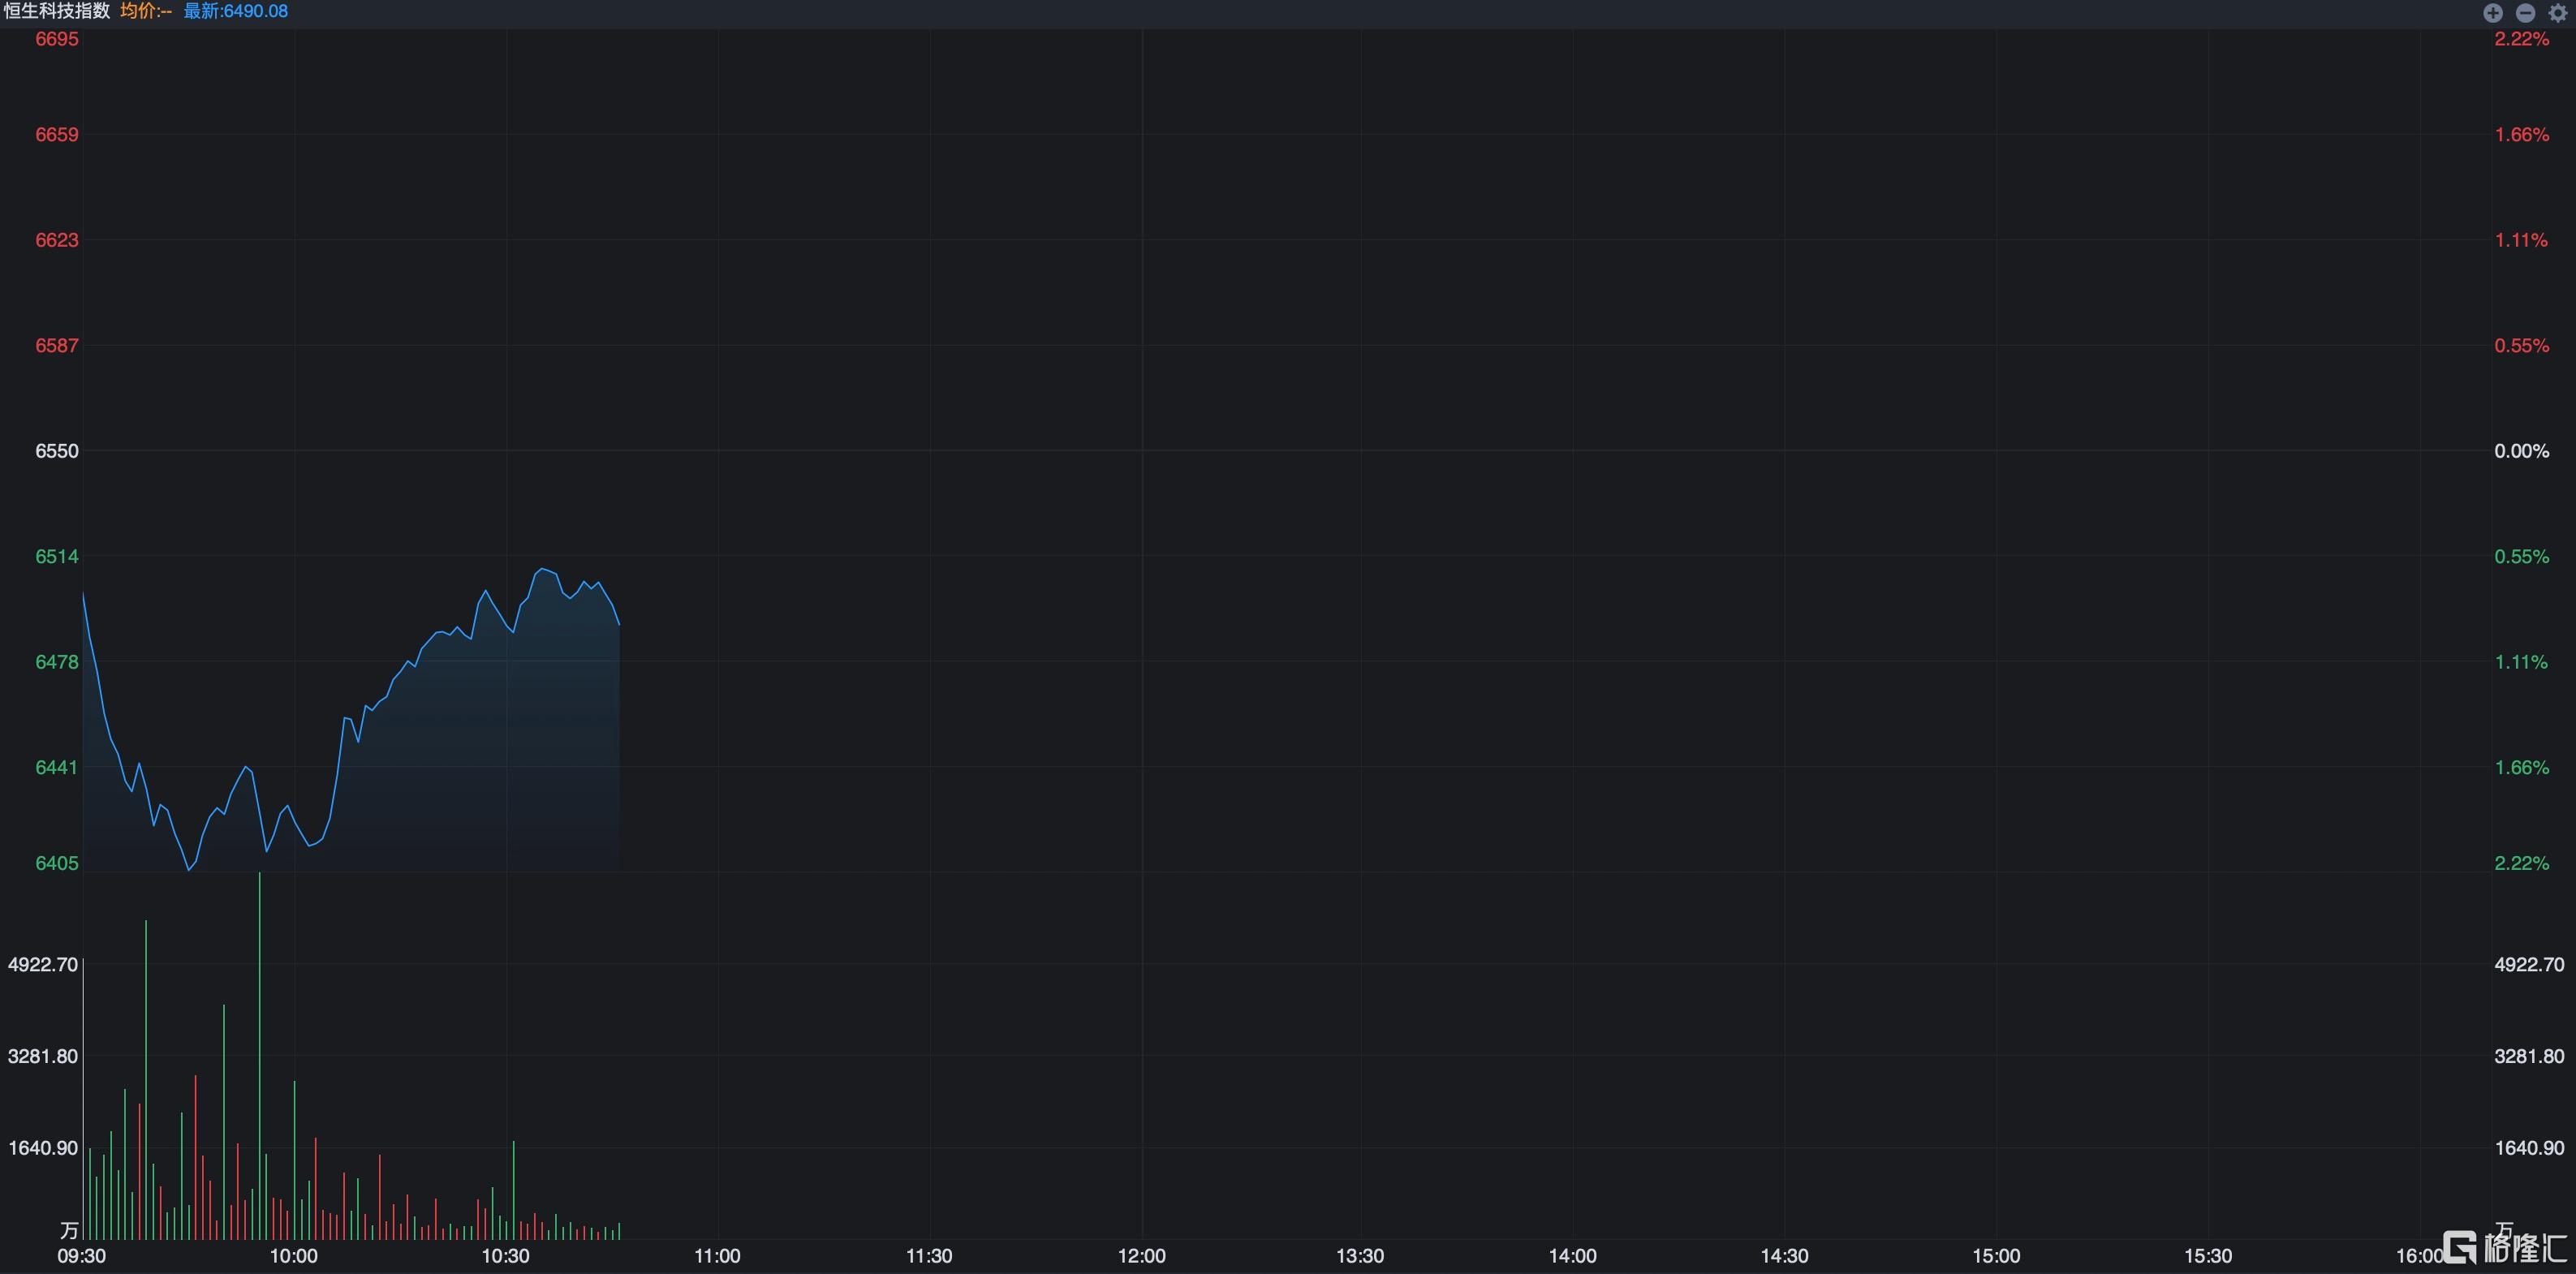Click the zoom in plus icon
Viewport: 2576px width, 1274px height.
coord(2493,13)
